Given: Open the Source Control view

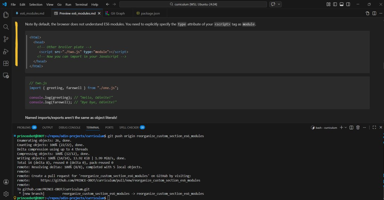Looking at the screenshot, I should point(5,39).
